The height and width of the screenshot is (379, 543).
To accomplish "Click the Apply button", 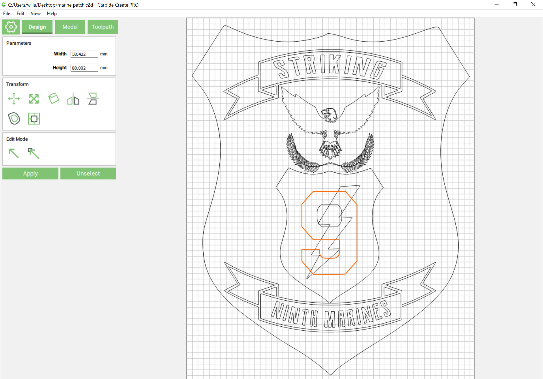I will [x=30, y=173].
